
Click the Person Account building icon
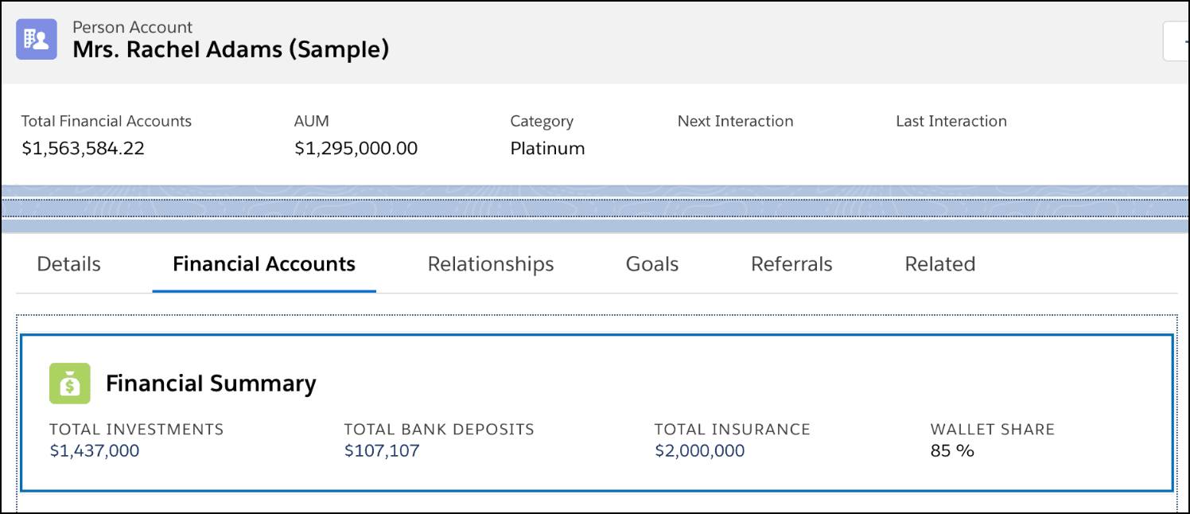click(35, 38)
